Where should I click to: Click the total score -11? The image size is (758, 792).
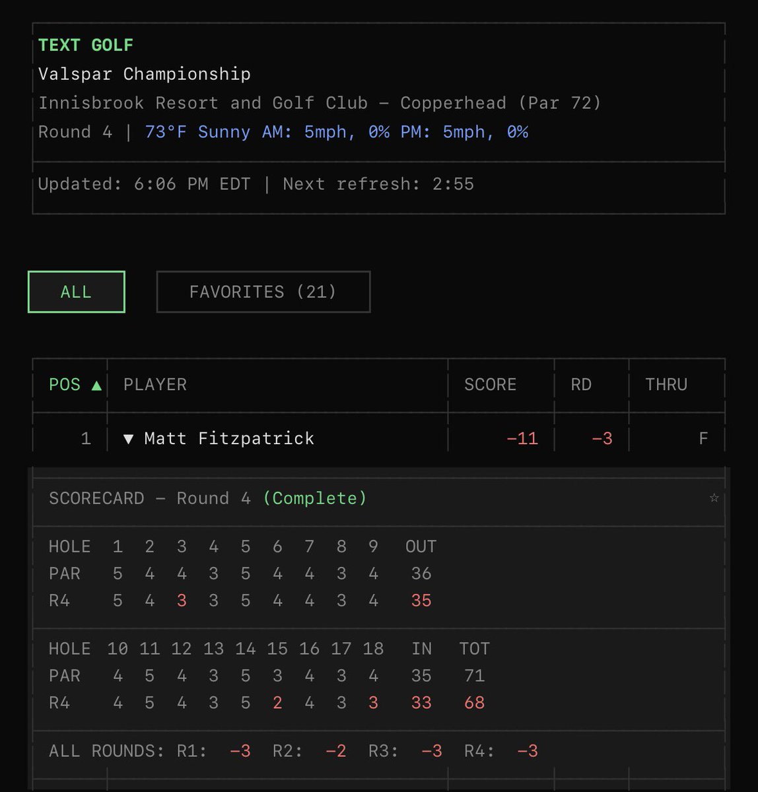click(x=522, y=438)
